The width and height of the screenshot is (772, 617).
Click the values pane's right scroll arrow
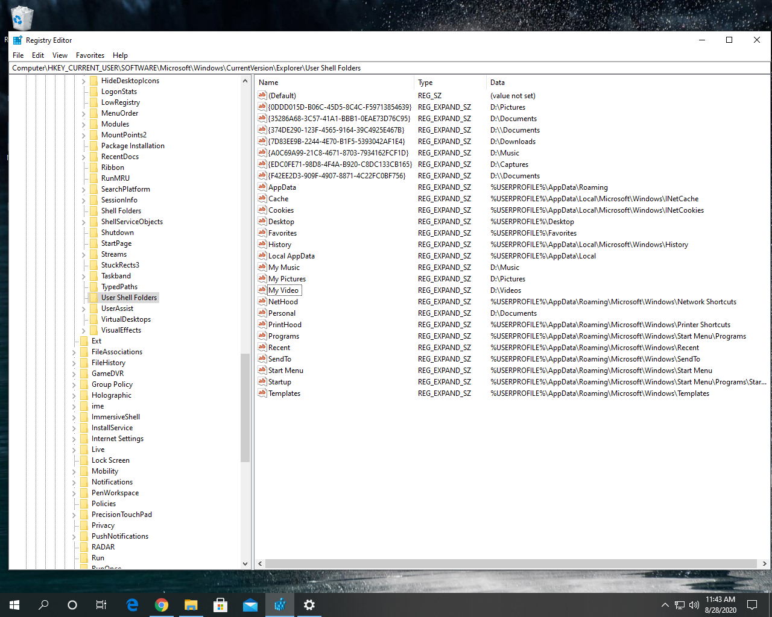point(764,564)
